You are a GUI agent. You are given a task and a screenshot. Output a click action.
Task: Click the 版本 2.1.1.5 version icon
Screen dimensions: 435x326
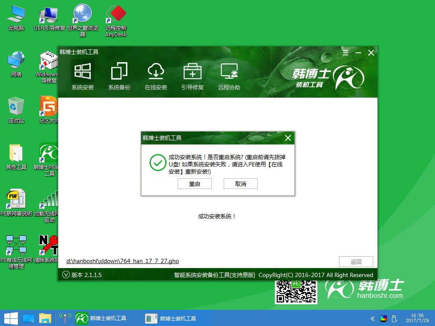pyautogui.click(x=66, y=275)
